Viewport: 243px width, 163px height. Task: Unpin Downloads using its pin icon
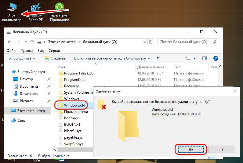click(49, 94)
